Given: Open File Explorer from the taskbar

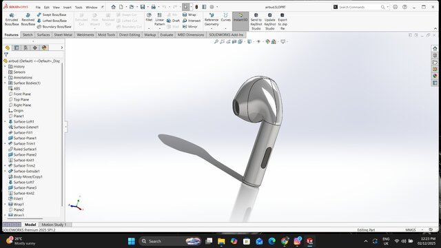Looking at the screenshot, I should click(x=221, y=241).
